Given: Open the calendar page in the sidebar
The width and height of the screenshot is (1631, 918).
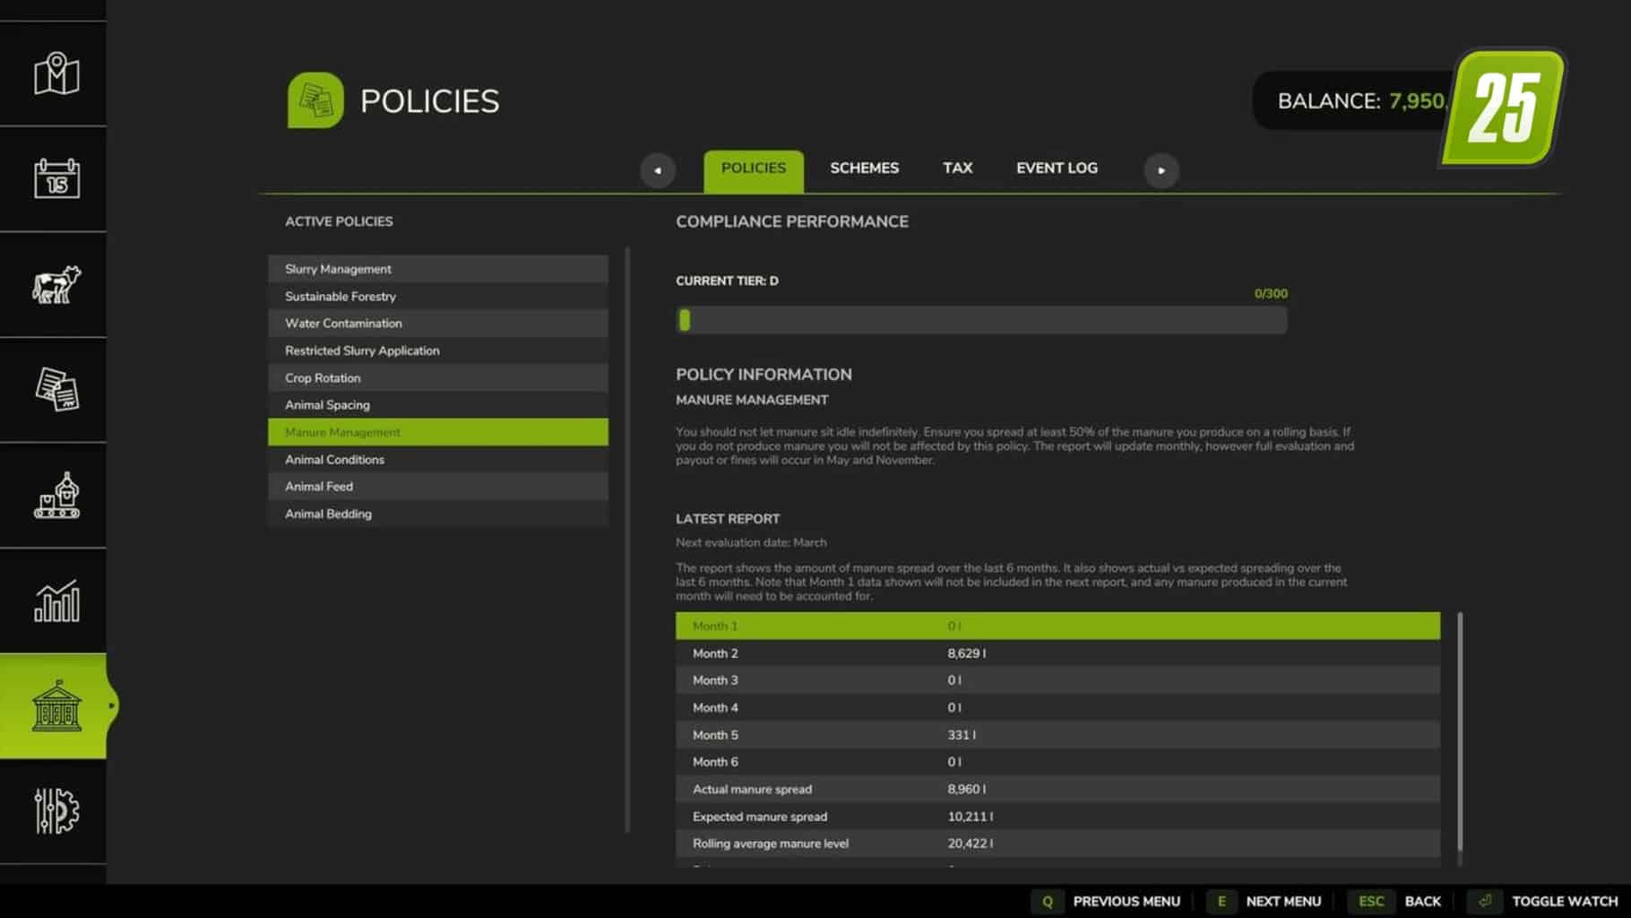Looking at the screenshot, I should (x=56, y=178).
